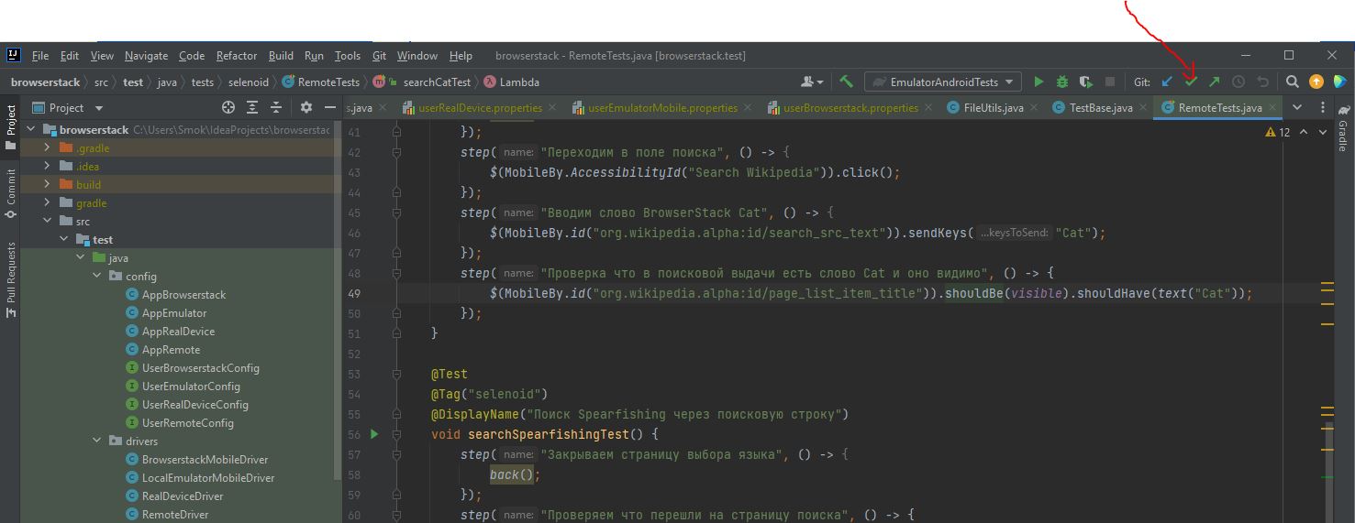The width and height of the screenshot is (1355, 523).
Task: Collapse the drivers package
Action: coord(96,441)
